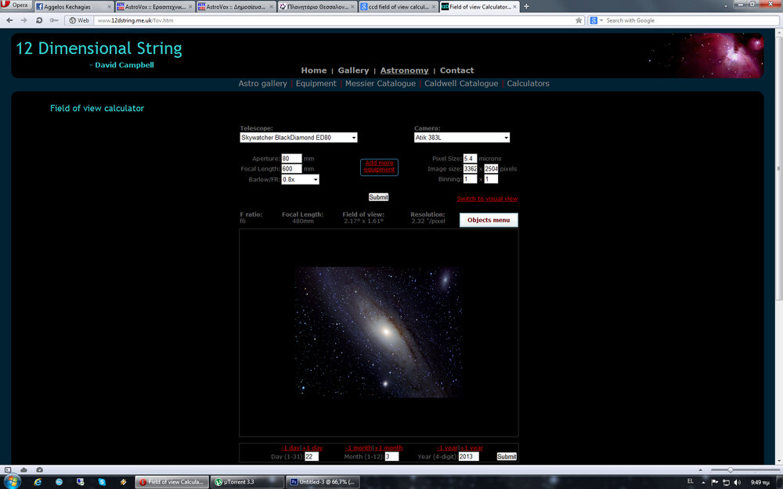Click the Add more equipment link
783x489 pixels.
point(379,167)
